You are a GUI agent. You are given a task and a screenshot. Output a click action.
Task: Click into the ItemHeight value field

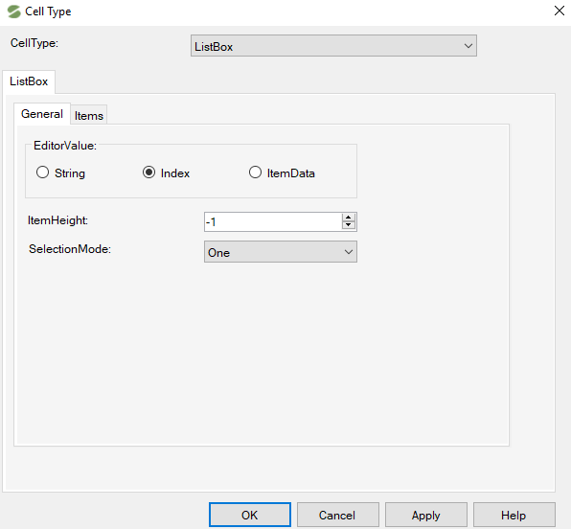click(273, 222)
